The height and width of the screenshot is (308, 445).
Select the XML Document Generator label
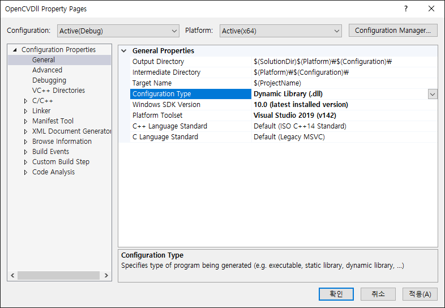click(71, 131)
